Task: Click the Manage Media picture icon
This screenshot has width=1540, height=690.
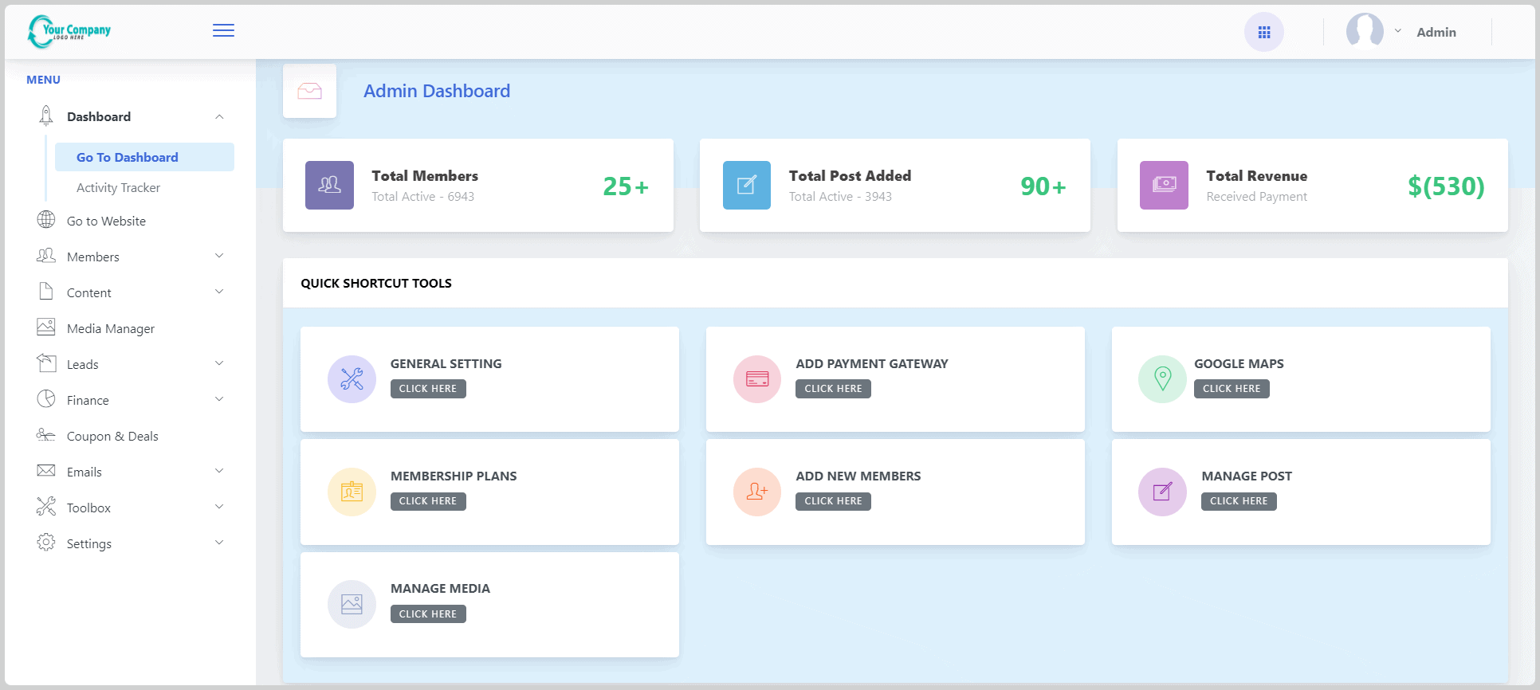Action: (x=352, y=604)
